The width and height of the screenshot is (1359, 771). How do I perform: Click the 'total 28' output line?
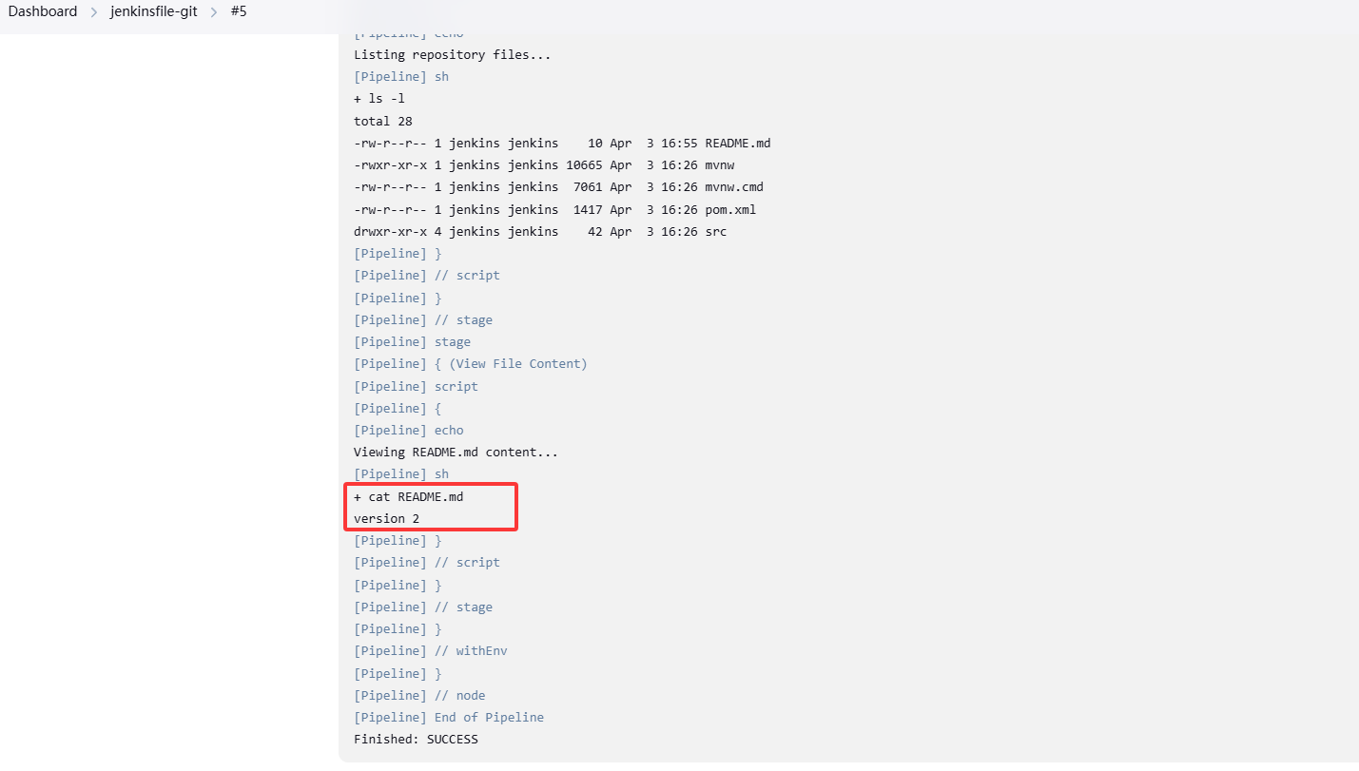(382, 122)
